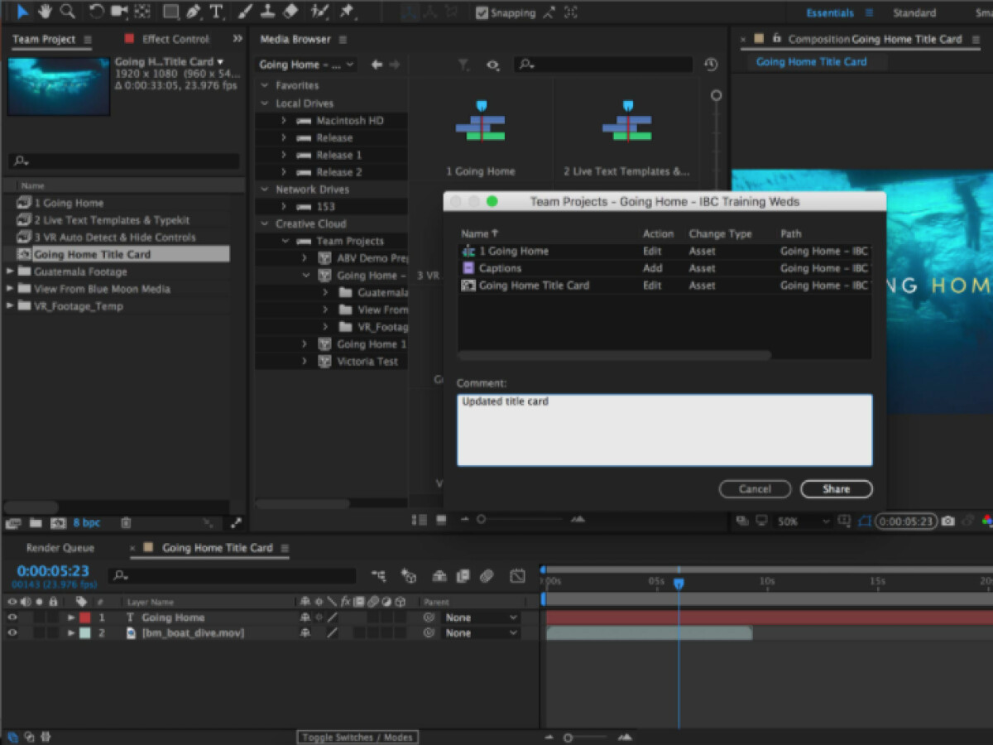Toggle shy switch on Going Home layer
The height and width of the screenshot is (745, 993).
pos(305,618)
